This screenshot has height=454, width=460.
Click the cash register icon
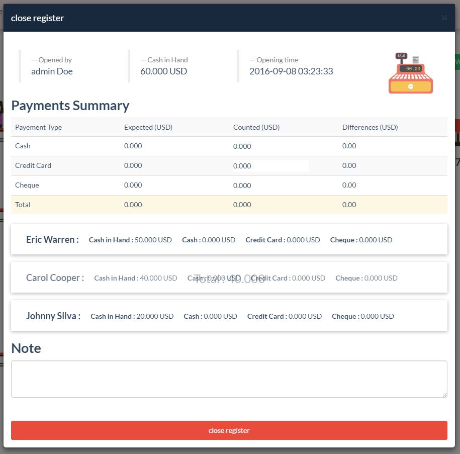click(x=410, y=73)
